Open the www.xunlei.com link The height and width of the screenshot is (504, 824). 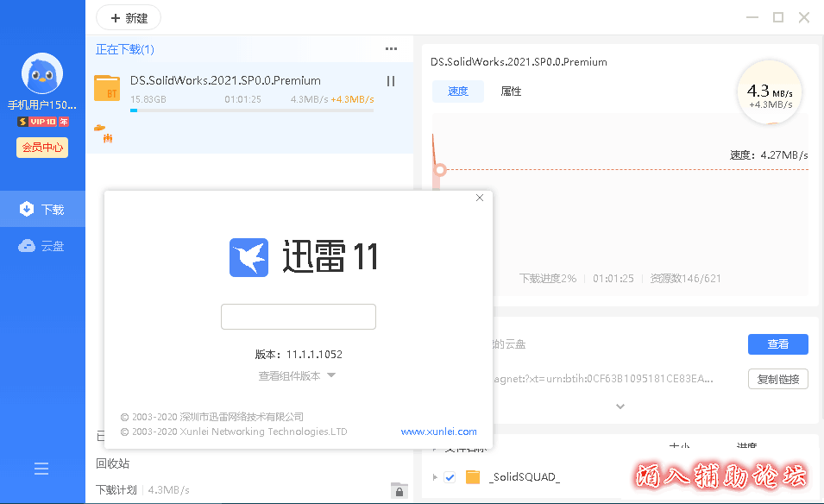click(x=438, y=432)
